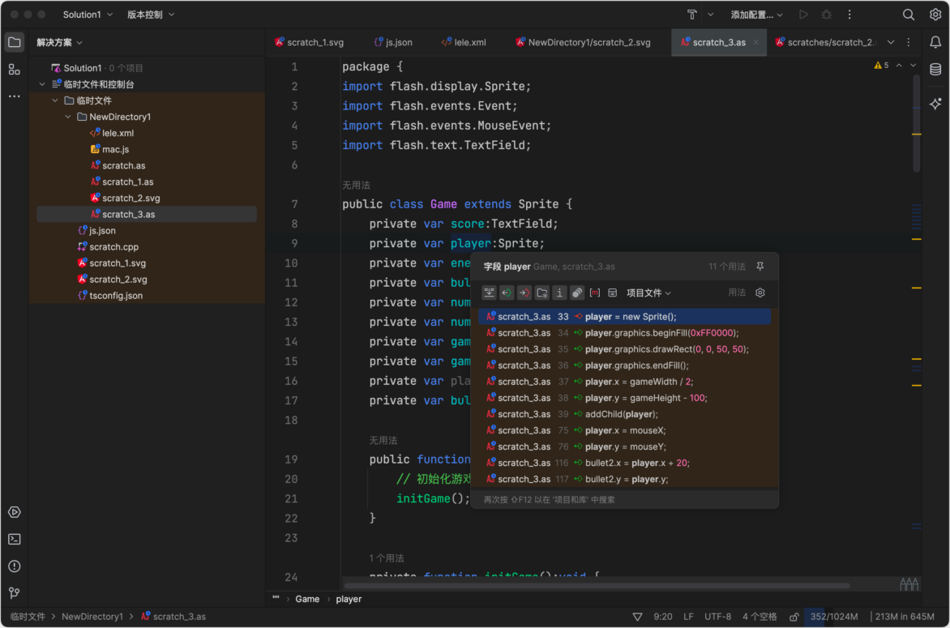Click the player breadcrumb in editor
950x628 pixels.
coord(349,599)
